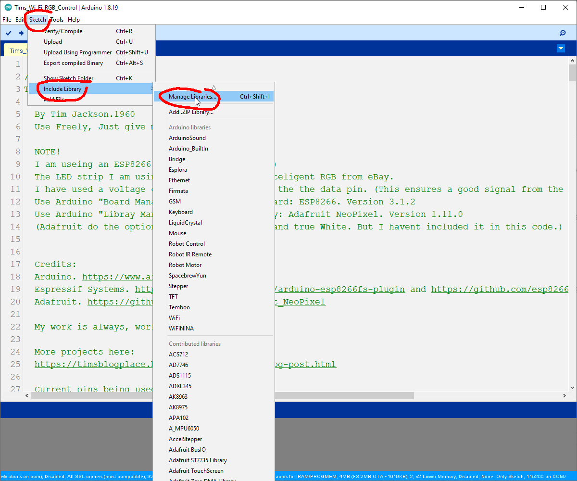Click the github.com/esp8266 link
The image size is (577, 481).
point(500,290)
